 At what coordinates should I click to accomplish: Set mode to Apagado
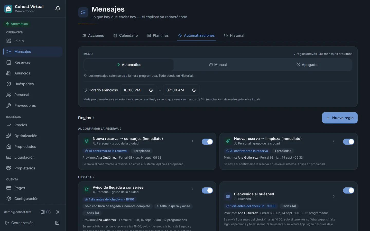[x=307, y=65]
